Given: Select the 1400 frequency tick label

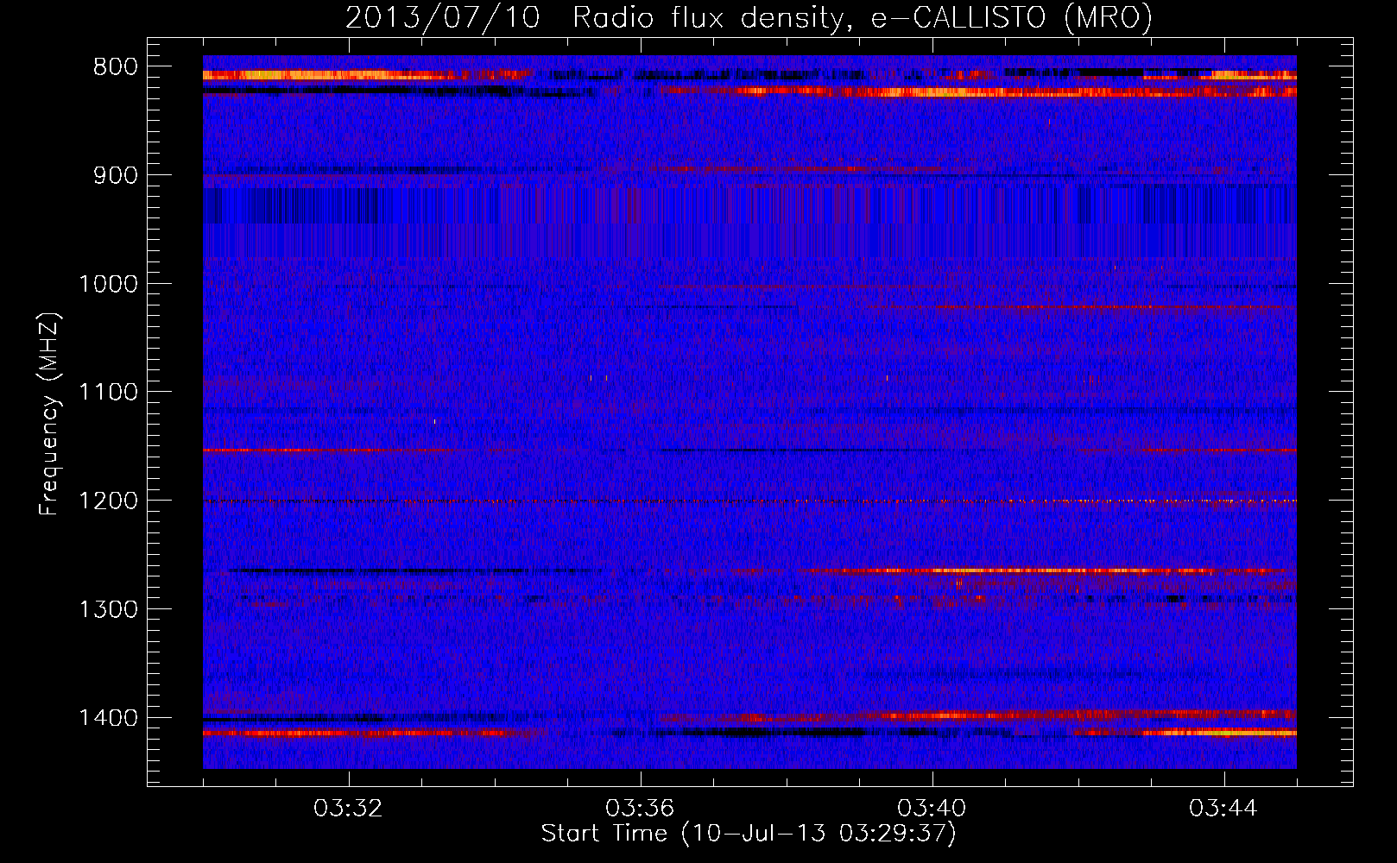Looking at the screenshot, I should [x=108, y=718].
